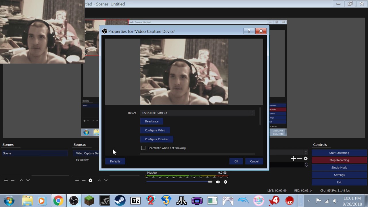Image resolution: width=368 pixels, height=207 pixels.
Task: Click the REC: 00:03:14 status text
Action: coord(303,191)
